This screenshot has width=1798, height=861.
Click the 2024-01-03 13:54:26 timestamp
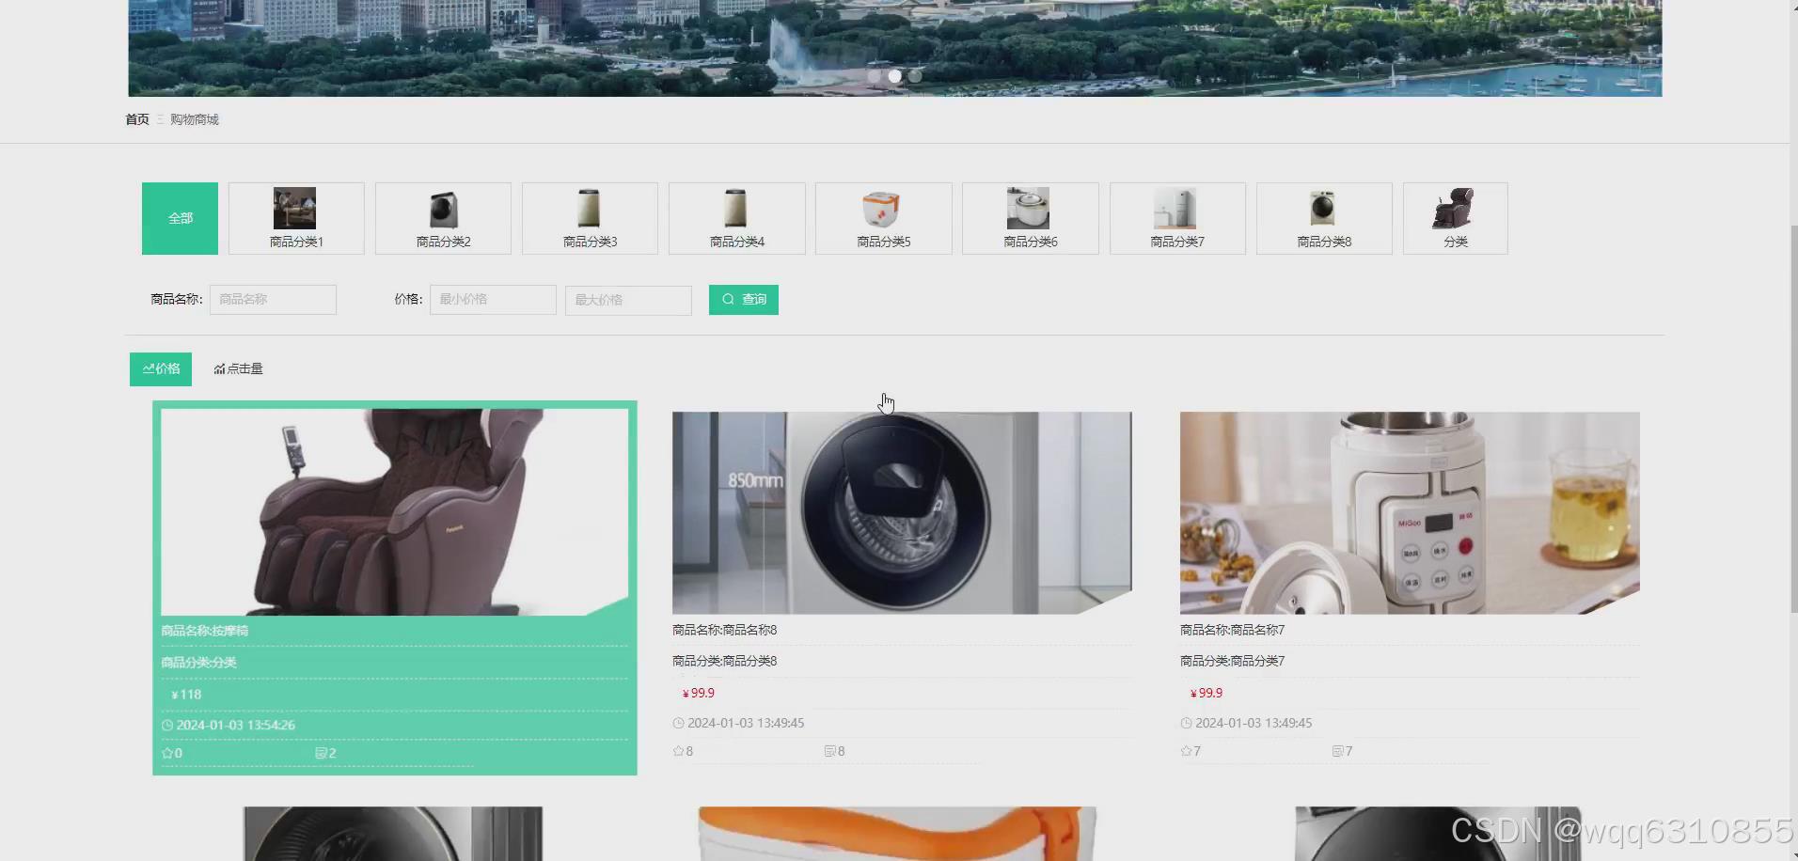[236, 726]
